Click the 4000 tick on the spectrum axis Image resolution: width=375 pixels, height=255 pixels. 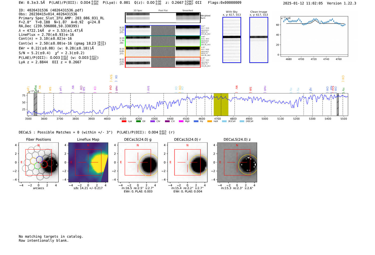(x=107, y=119)
